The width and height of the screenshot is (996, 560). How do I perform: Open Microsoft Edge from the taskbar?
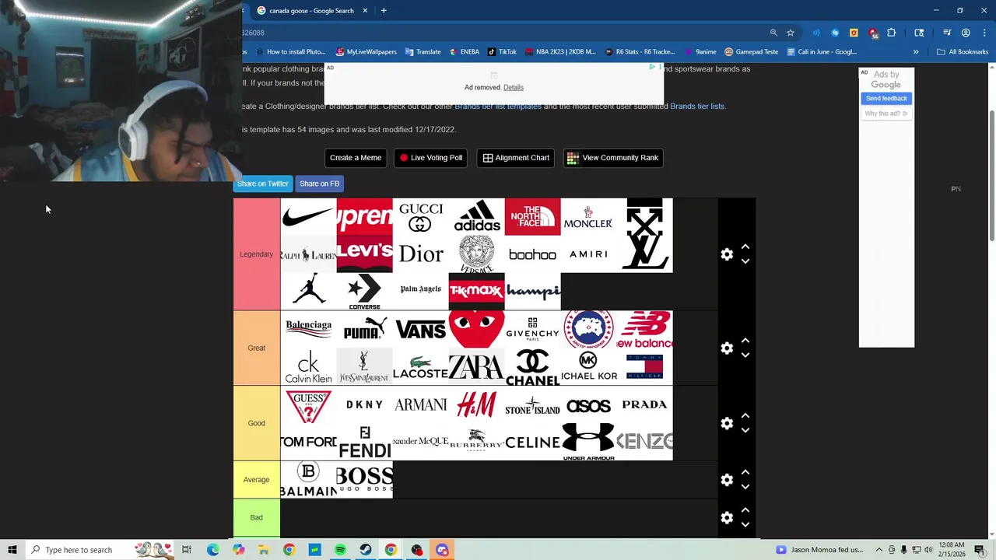(212, 550)
